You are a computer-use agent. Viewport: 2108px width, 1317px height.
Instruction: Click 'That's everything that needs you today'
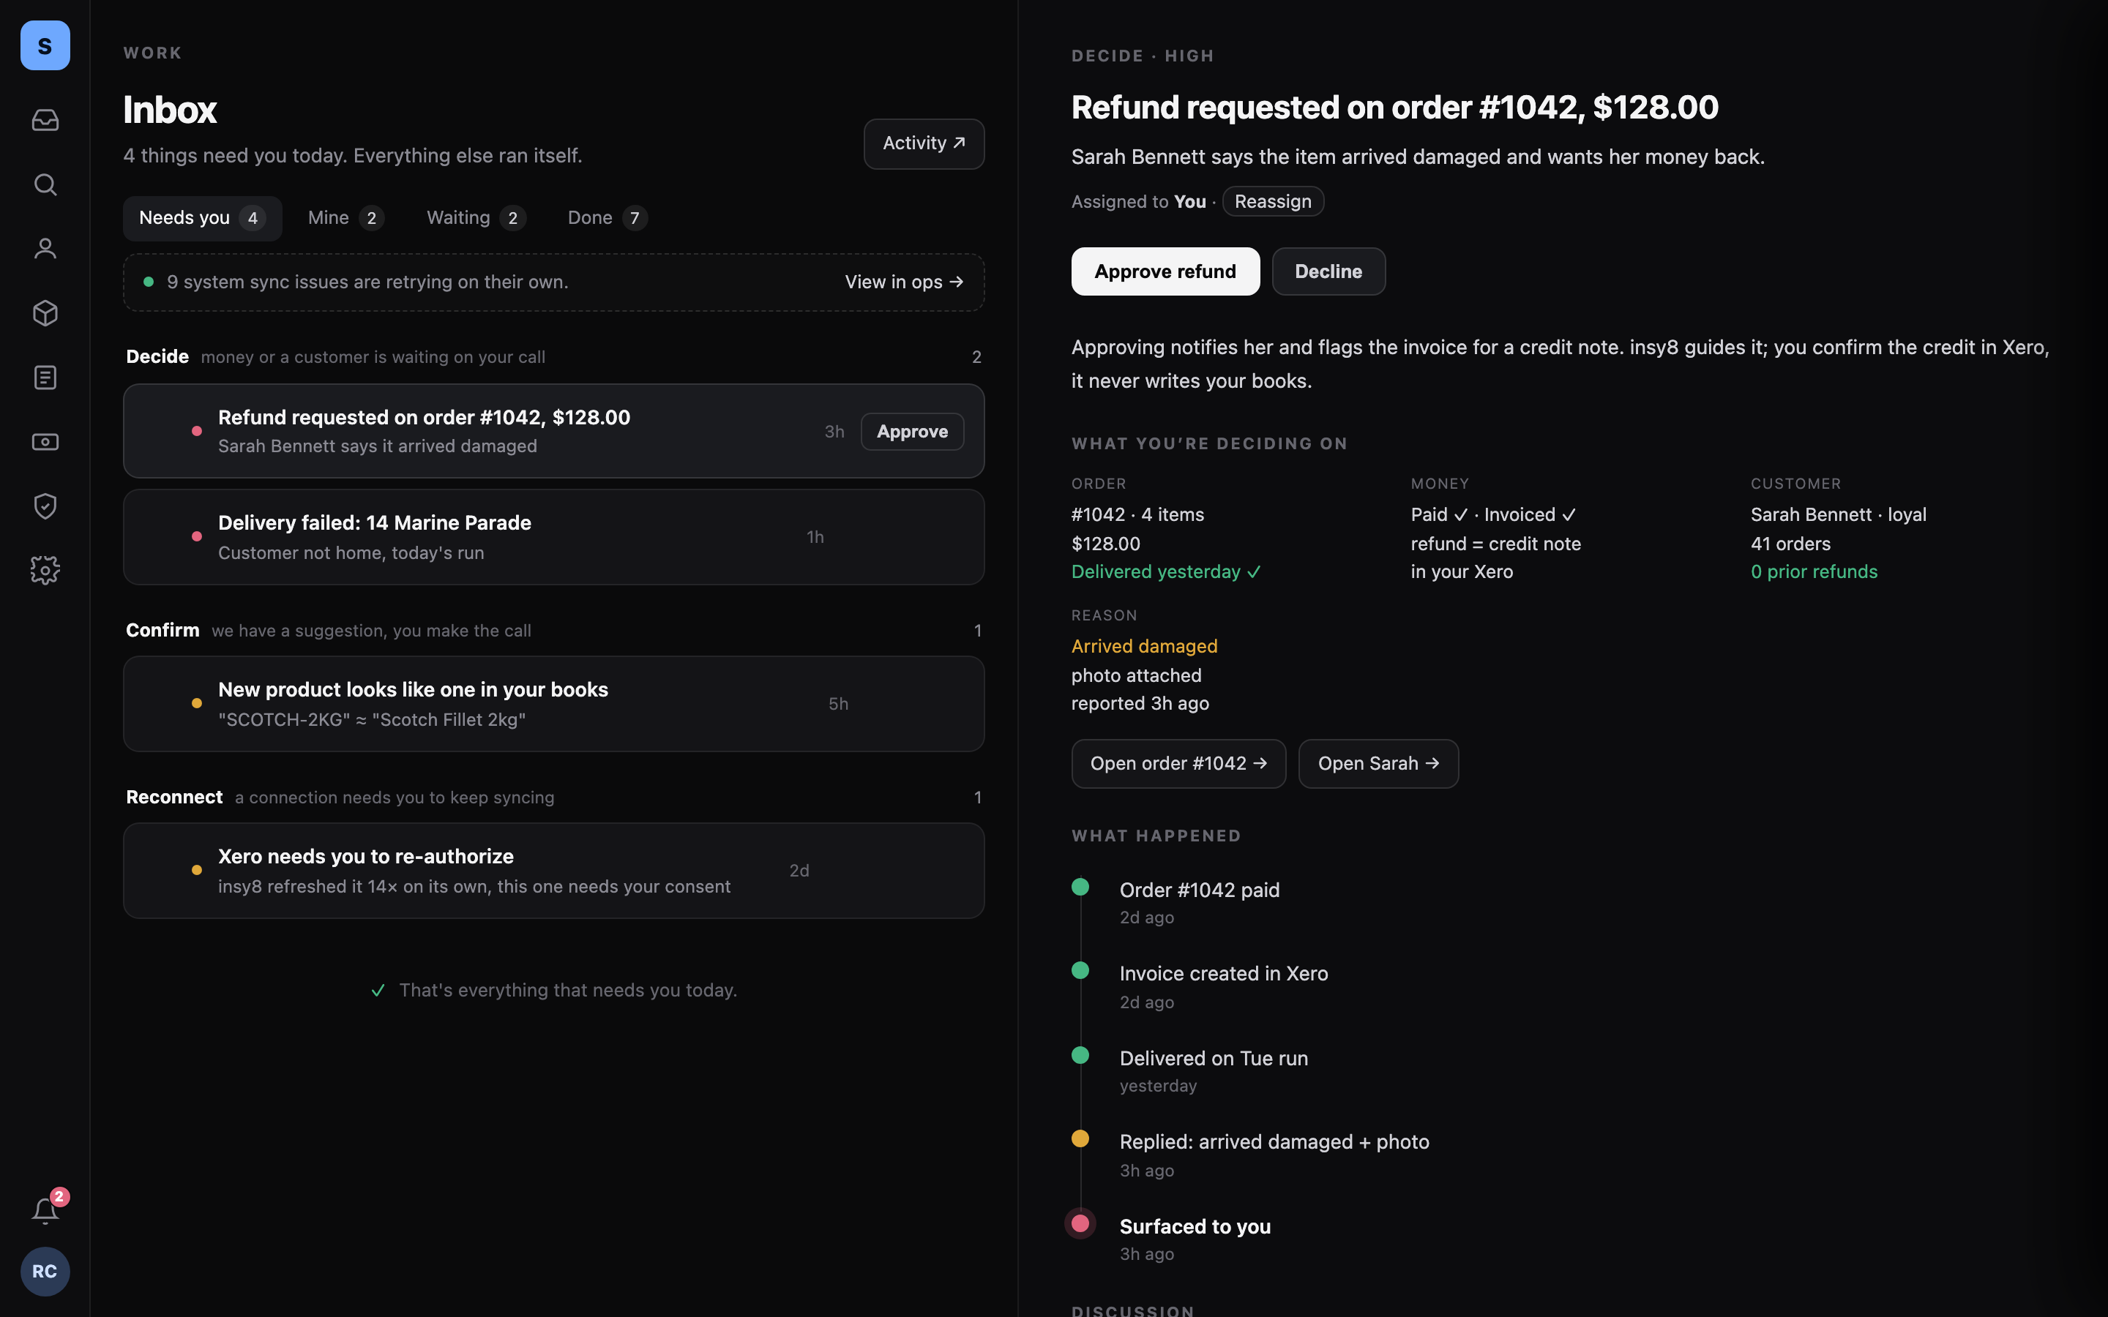(568, 991)
